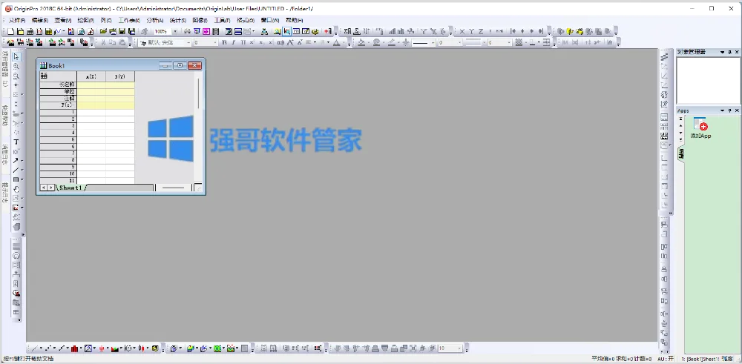Screen dimensions: 742x364
Task: Select the Pan hand tool
Action: point(16,189)
